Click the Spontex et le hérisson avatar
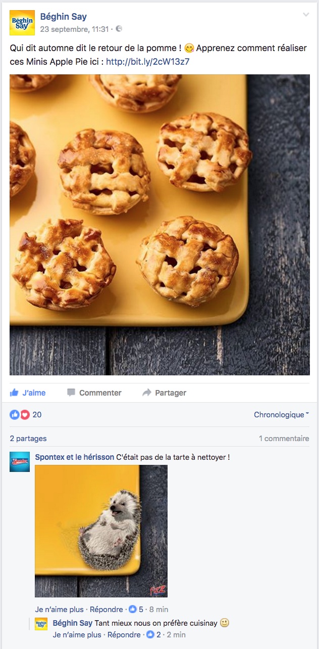 coord(20,462)
